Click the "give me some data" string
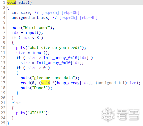Image resolution: width=143 pixels, height=126 pixels. (54, 78)
